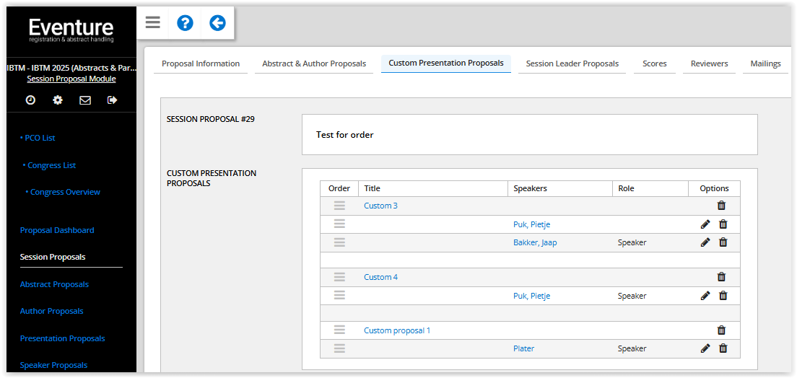Image resolution: width=797 pixels, height=378 pixels.
Task: Click the logout icon in sidebar
Action: [112, 100]
